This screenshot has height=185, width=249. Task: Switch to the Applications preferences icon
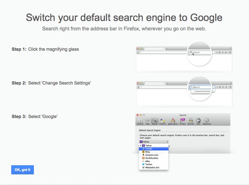point(173,121)
